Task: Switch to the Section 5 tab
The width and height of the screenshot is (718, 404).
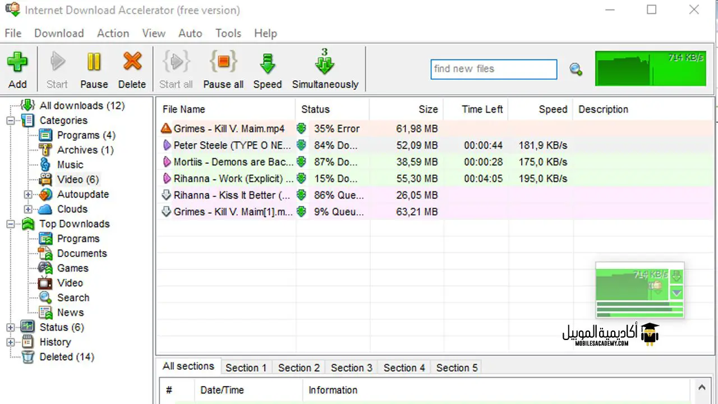Action: (x=457, y=368)
